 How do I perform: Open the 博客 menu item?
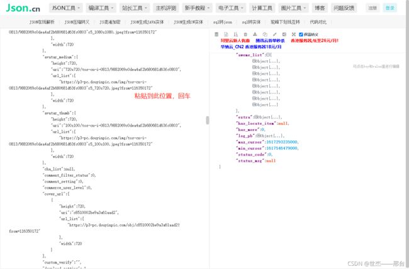coord(320,8)
